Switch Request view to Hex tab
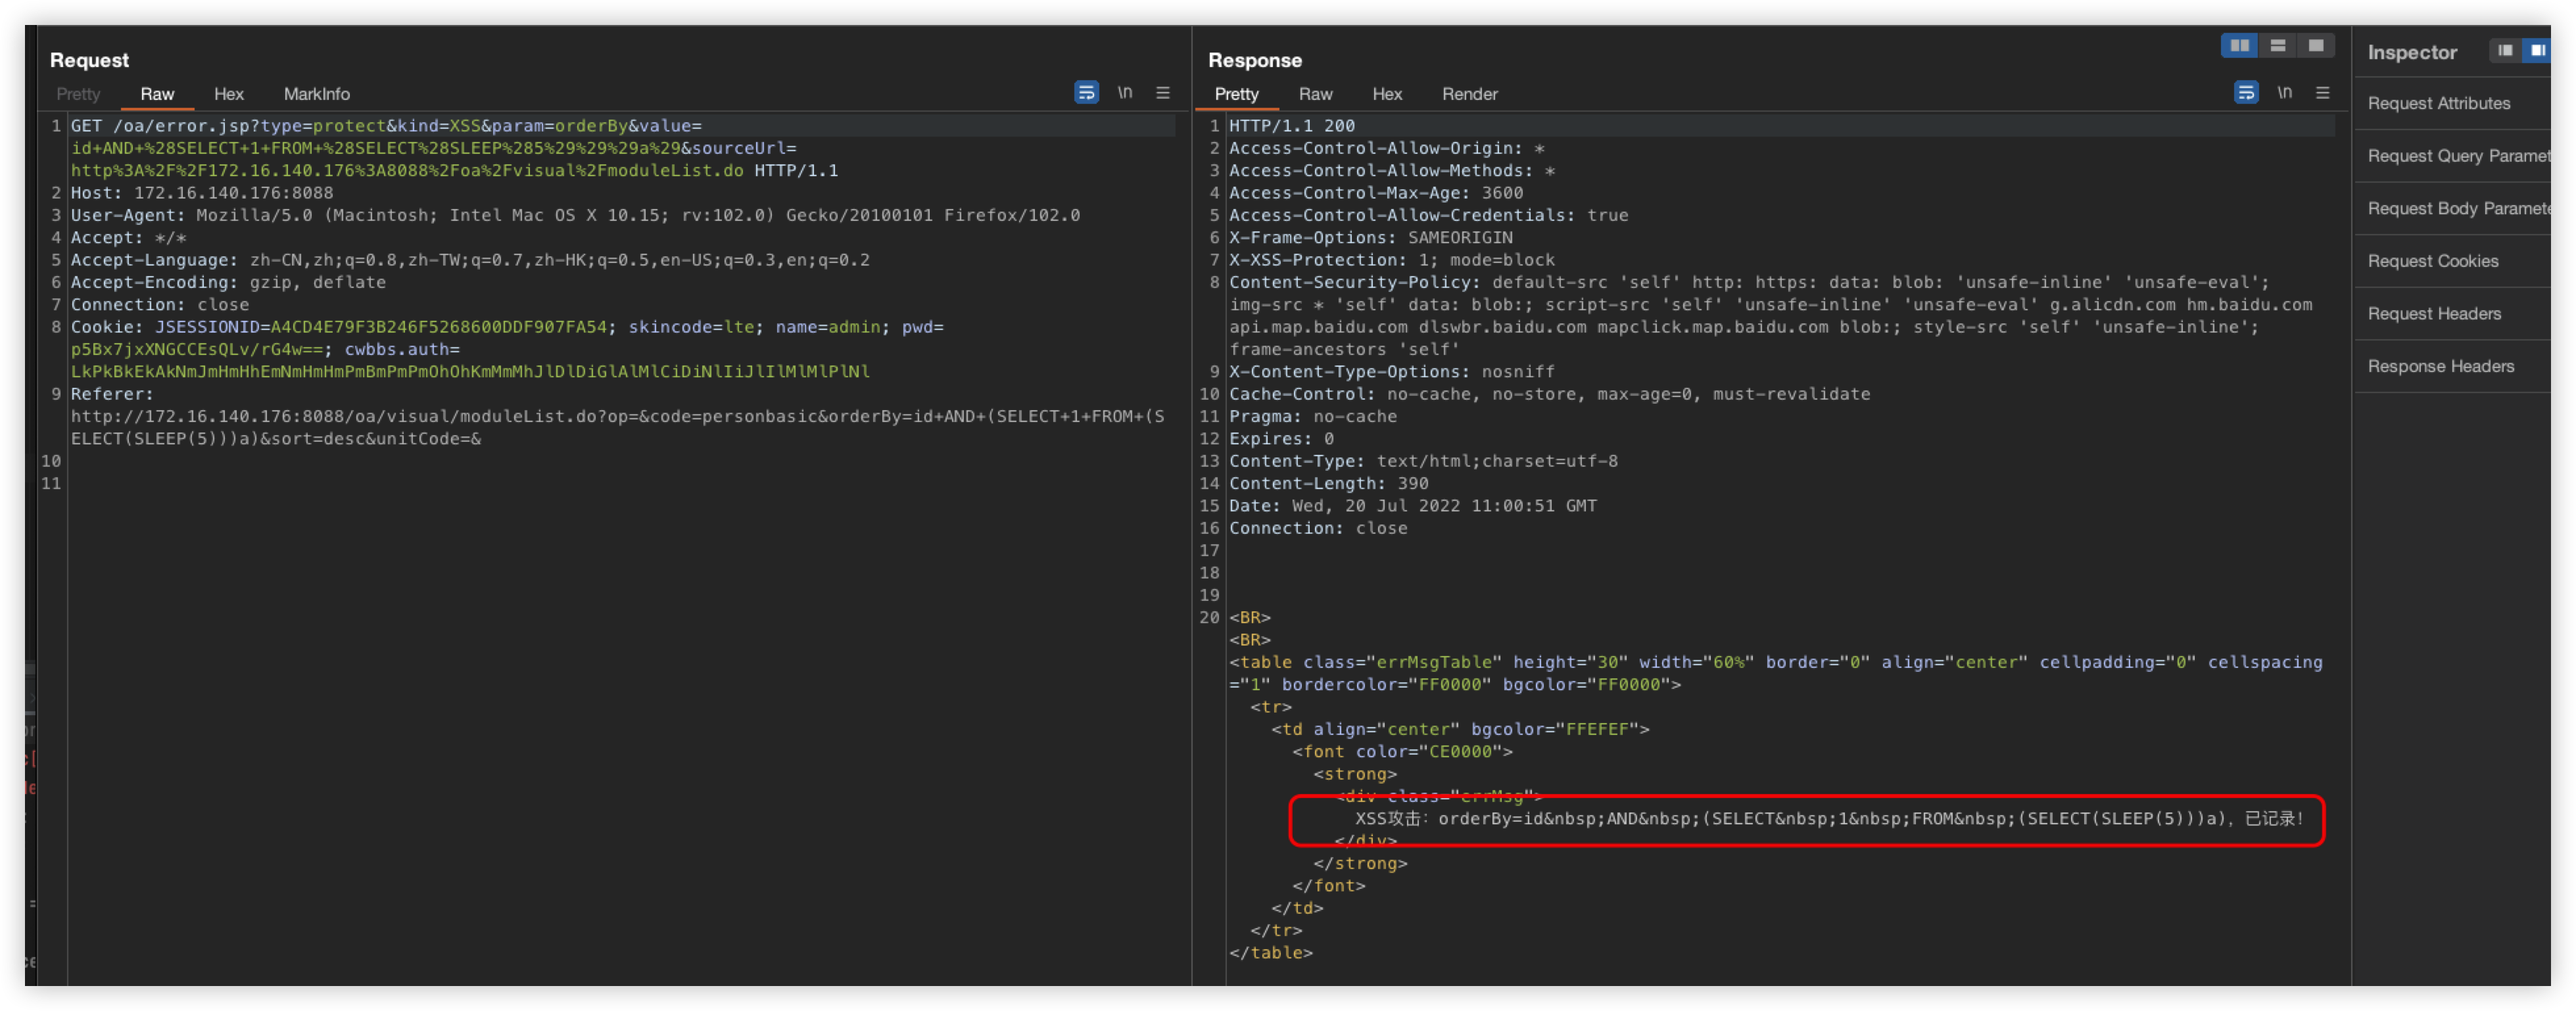Viewport: 2576px width, 1011px height. coord(228,94)
